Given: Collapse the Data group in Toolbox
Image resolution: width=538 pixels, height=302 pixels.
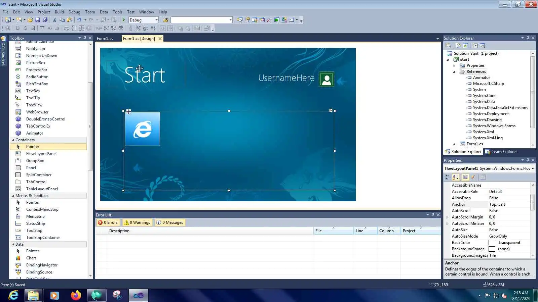Looking at the screenshot, I should pyautogui.click(x=13, y=244).
